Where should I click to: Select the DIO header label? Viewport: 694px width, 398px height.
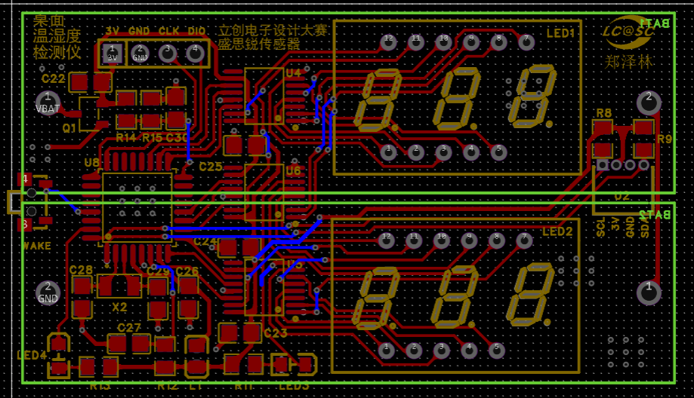tap(196, 31)
